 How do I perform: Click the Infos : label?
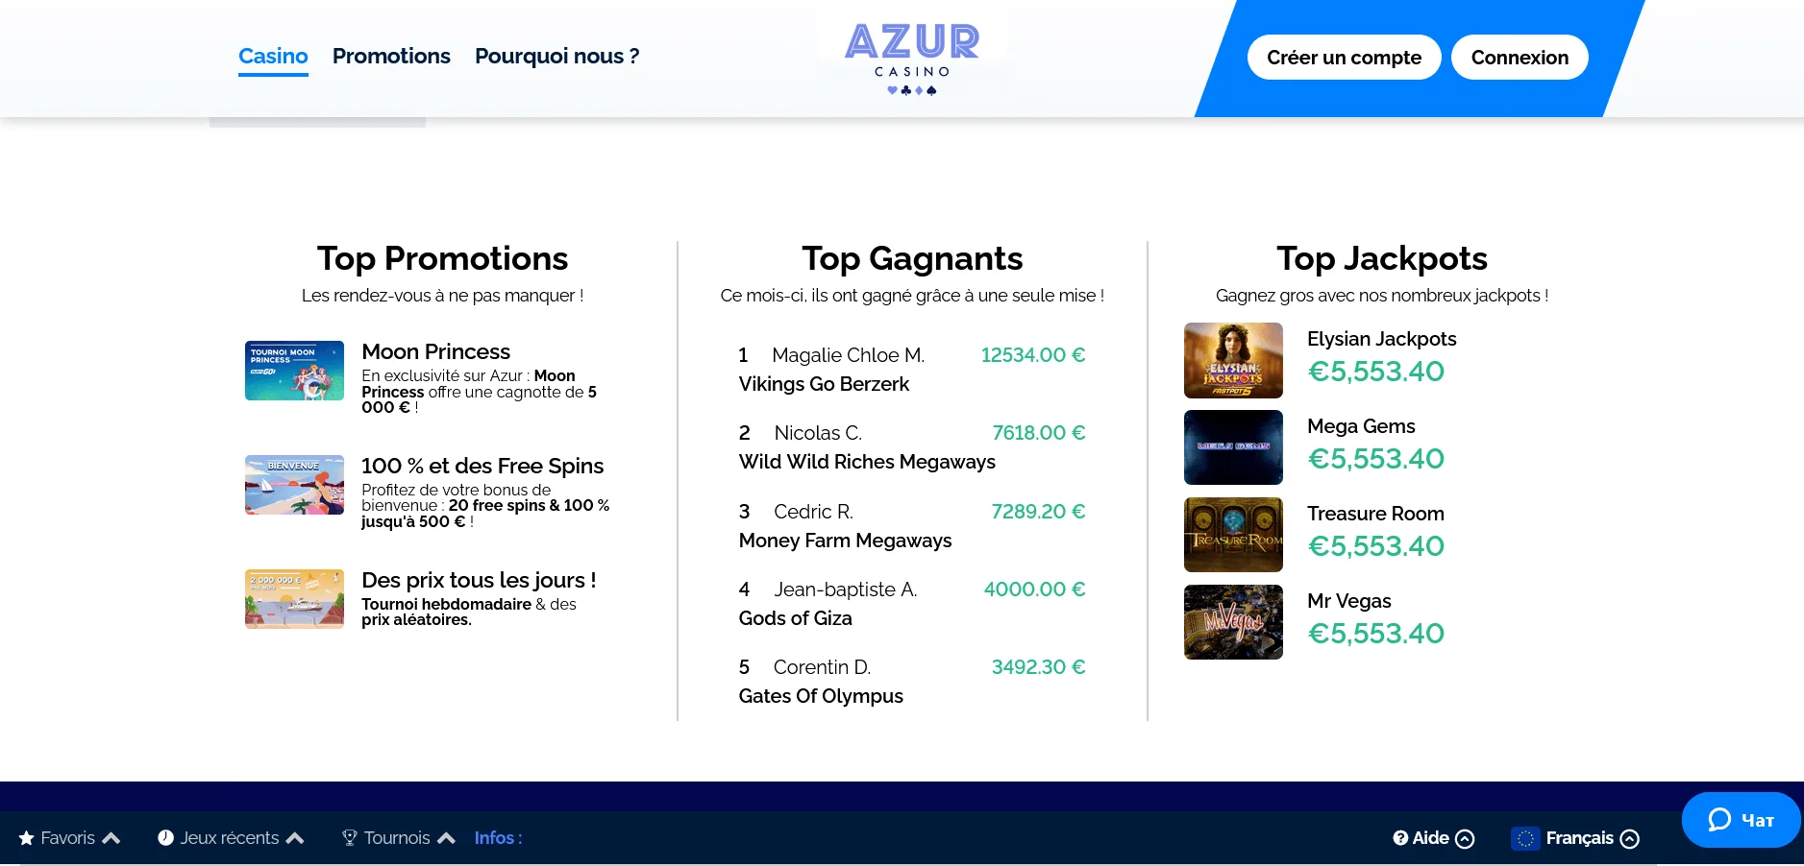coord(498,838)
